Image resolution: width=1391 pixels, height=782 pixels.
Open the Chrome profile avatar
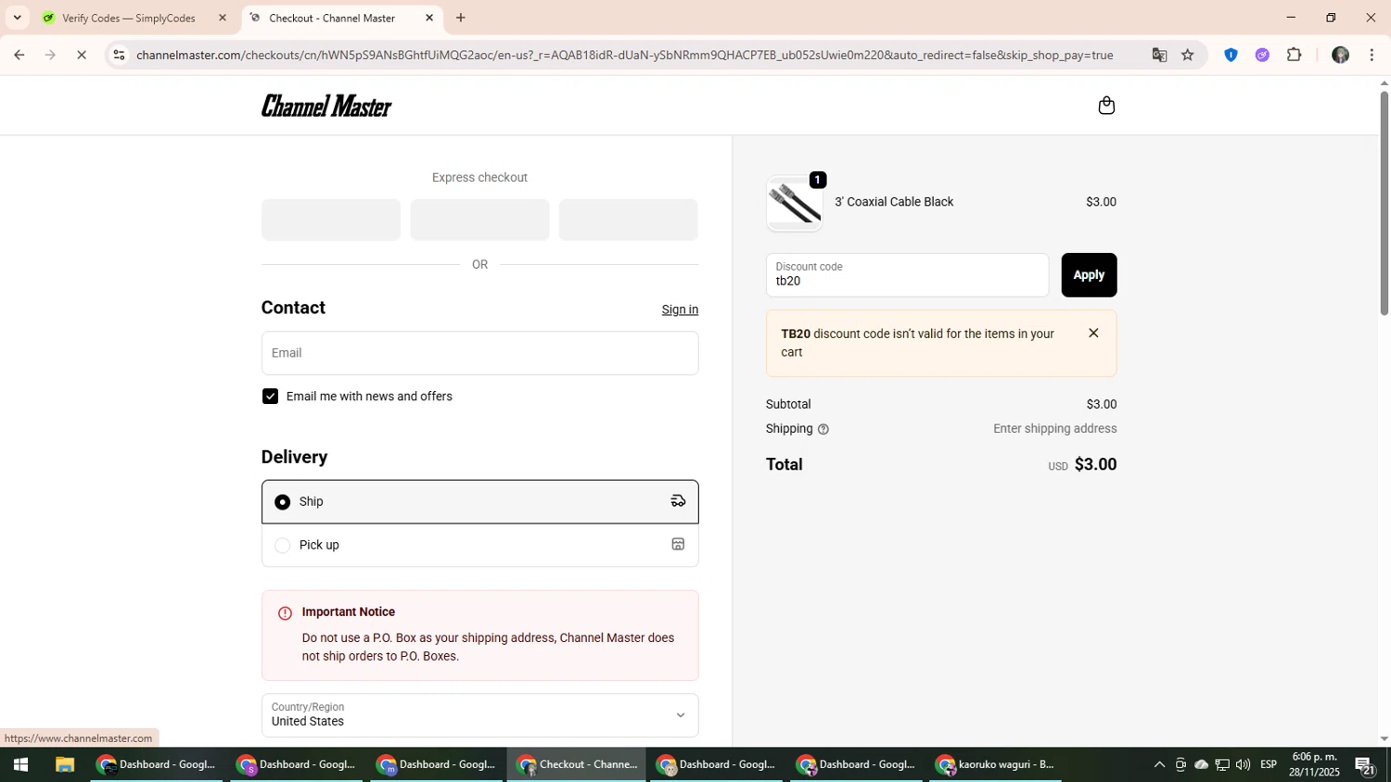tap(1340, 55)
